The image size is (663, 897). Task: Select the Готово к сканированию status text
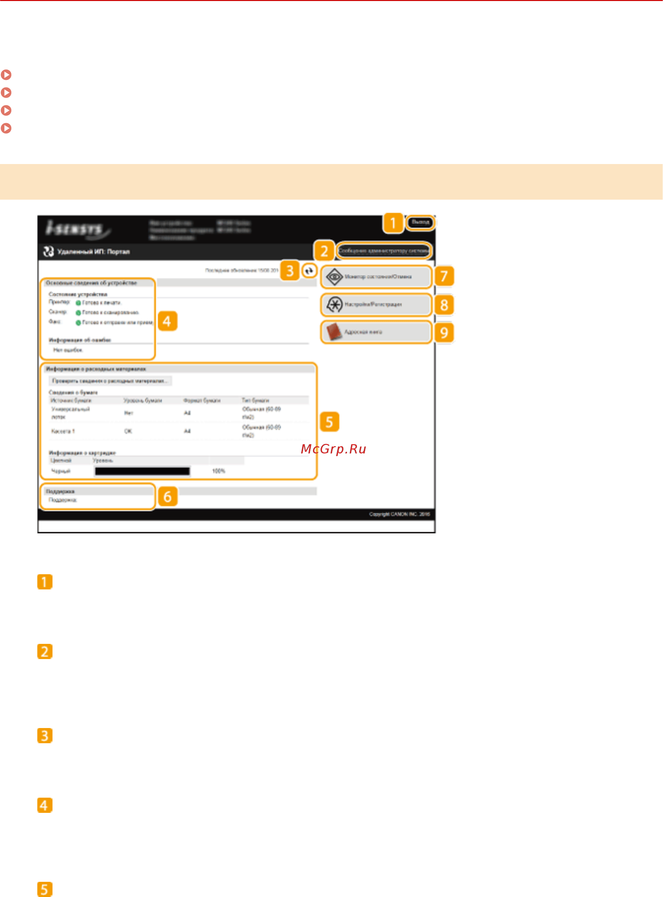110,313
